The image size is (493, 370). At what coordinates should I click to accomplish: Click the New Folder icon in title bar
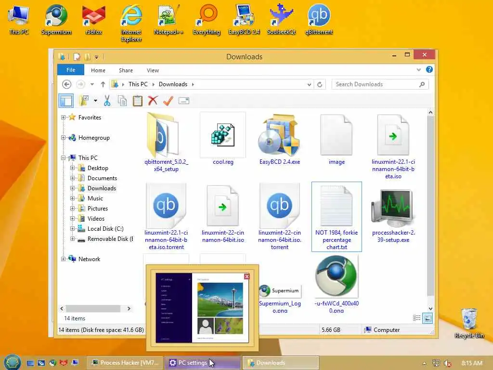87,57
